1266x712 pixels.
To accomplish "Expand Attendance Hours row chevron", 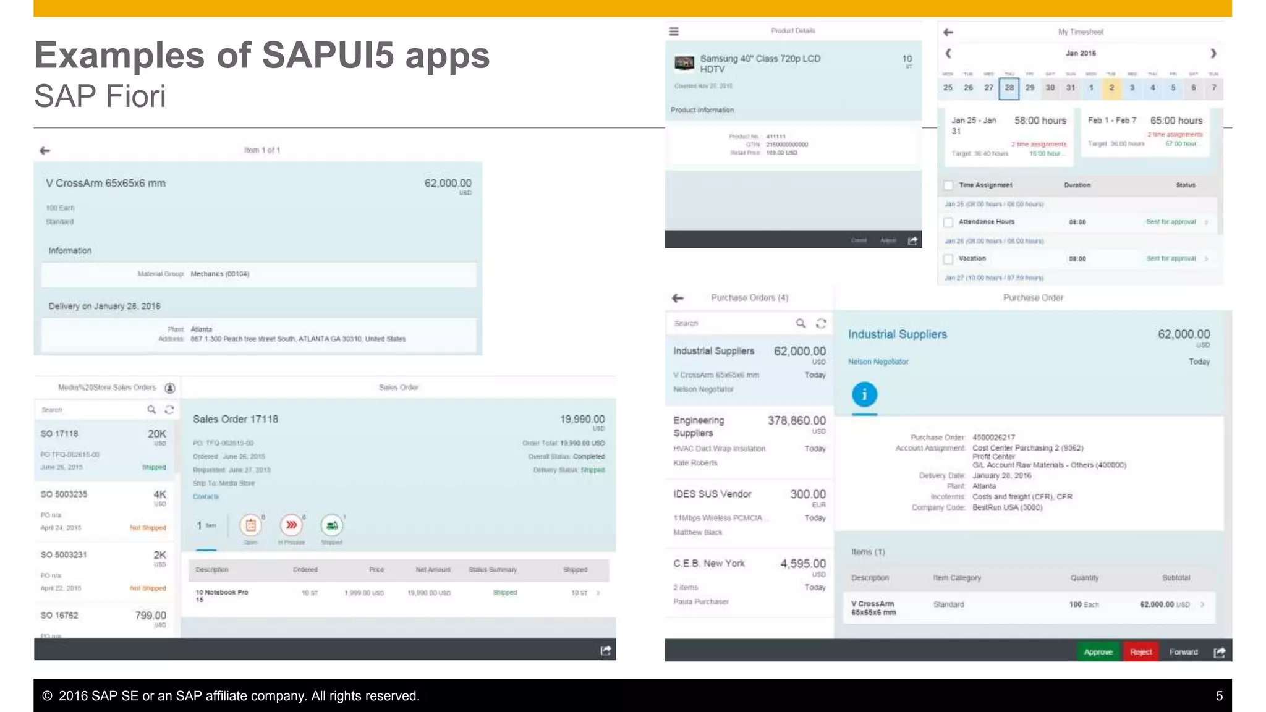I will [x=1206, y=222].
